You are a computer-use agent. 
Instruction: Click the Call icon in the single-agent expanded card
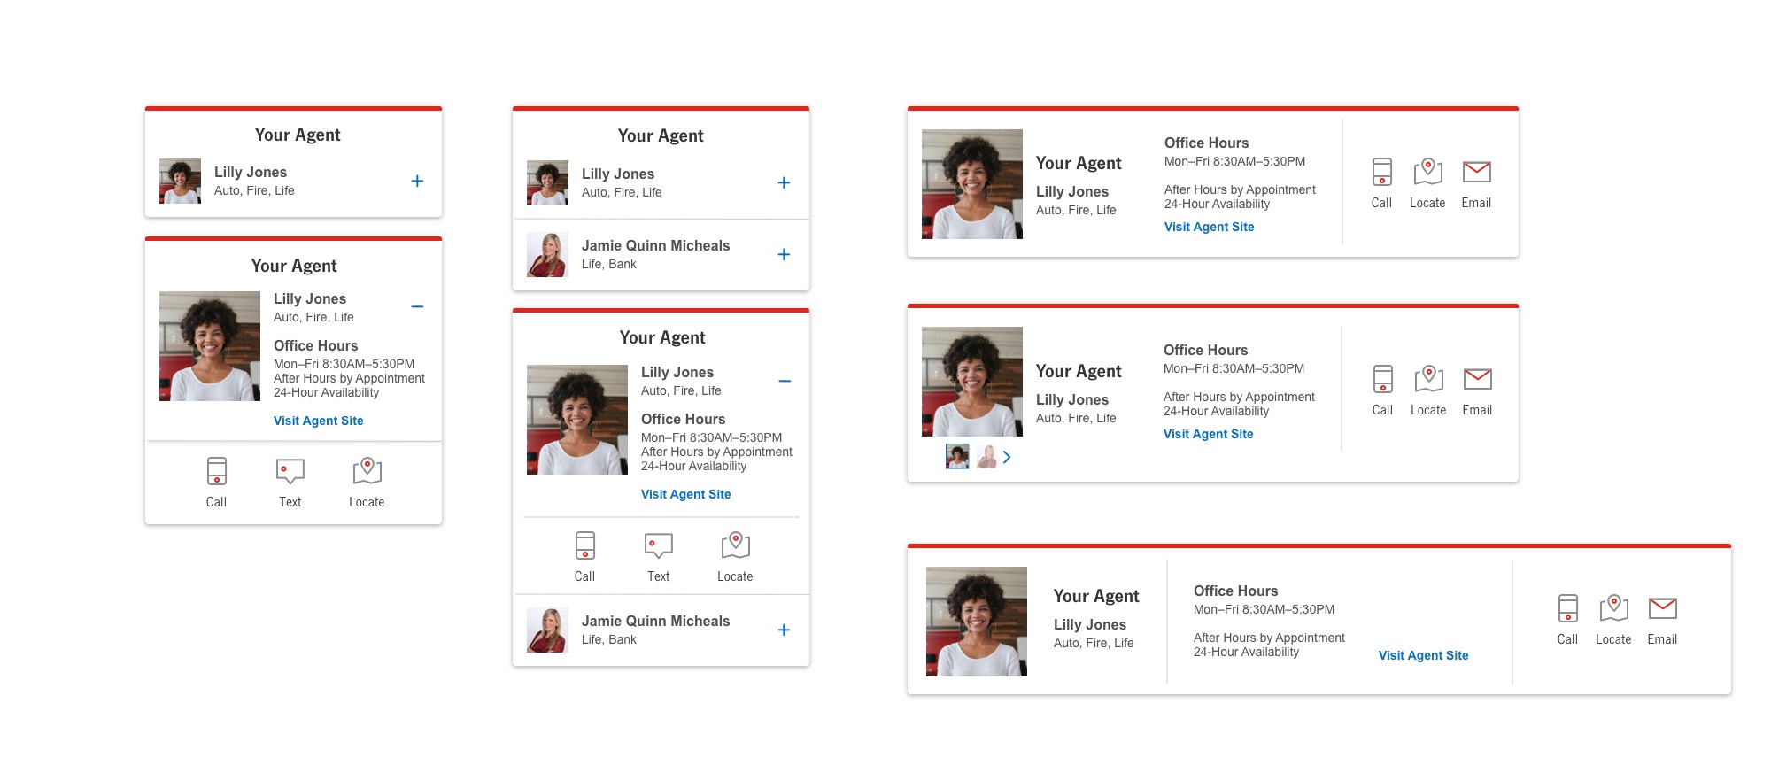[x=216, y=472]
